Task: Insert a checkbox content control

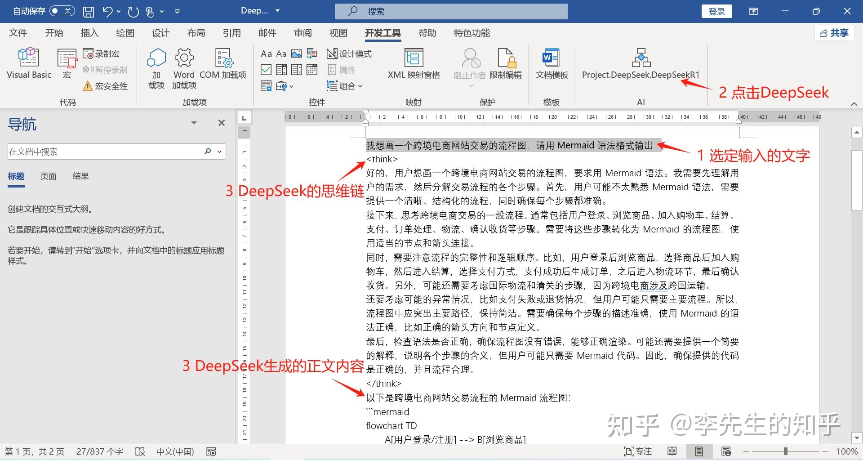Action: 266,70
